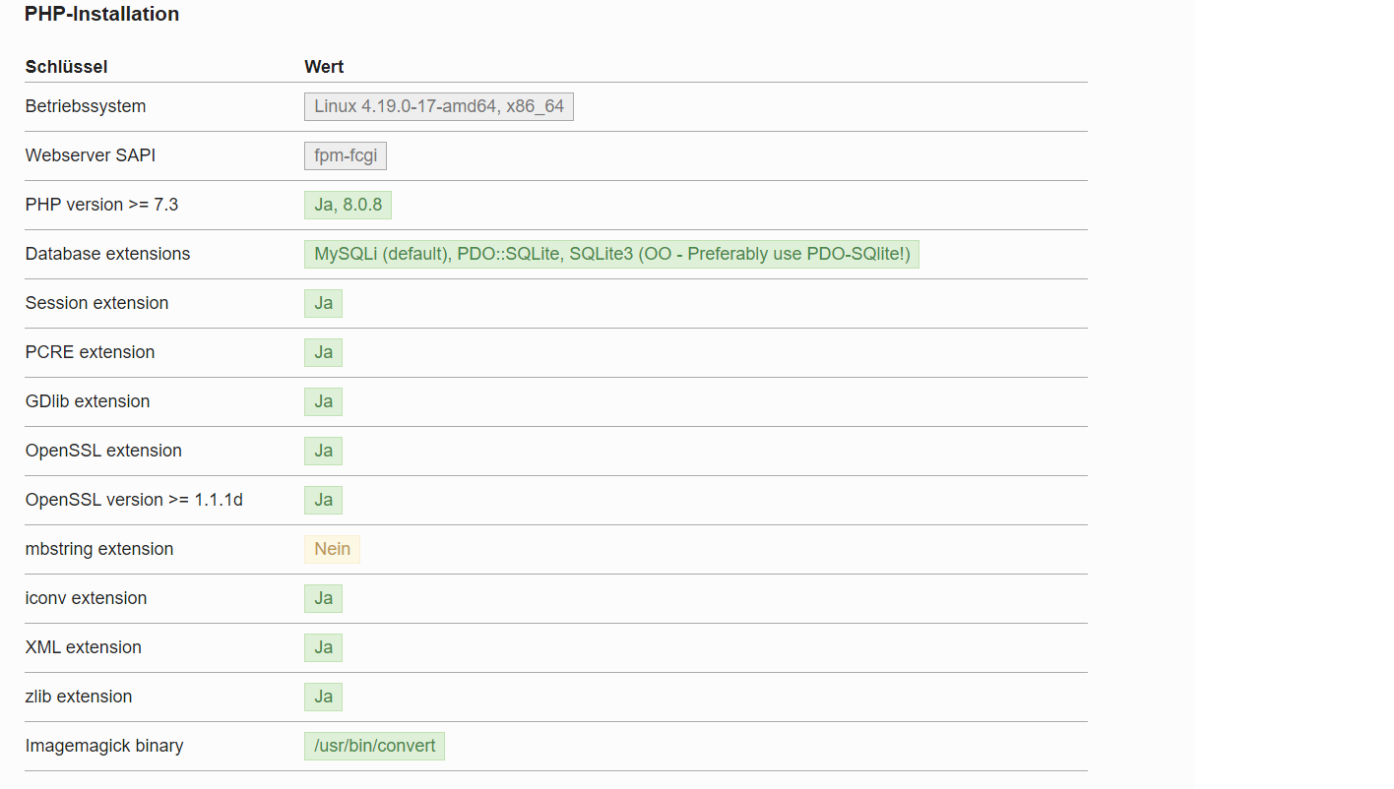This screenshot has height=789, width=1394.
Task: Click the Webserver SAPI row label
Action: click(x=91, y=155)
